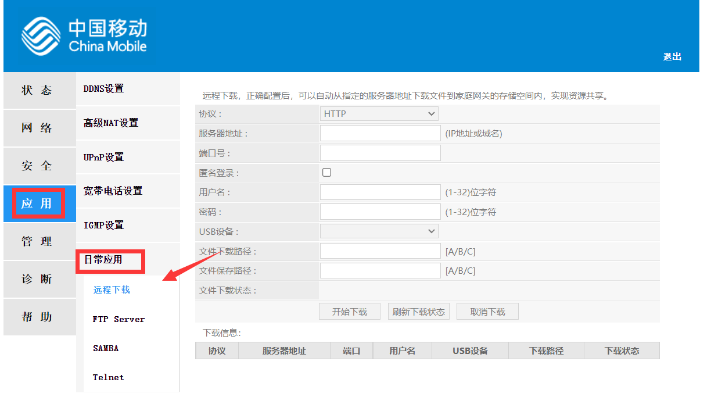The image size is (711, 397).
Task: Click the USB设备 column header in table
Action: click(470, 350)
